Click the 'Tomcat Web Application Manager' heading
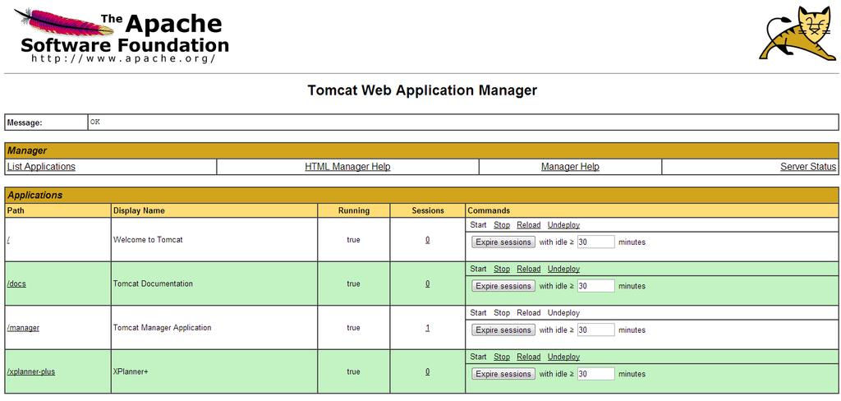This screenshot has width=841, height=401. [422, 90]
